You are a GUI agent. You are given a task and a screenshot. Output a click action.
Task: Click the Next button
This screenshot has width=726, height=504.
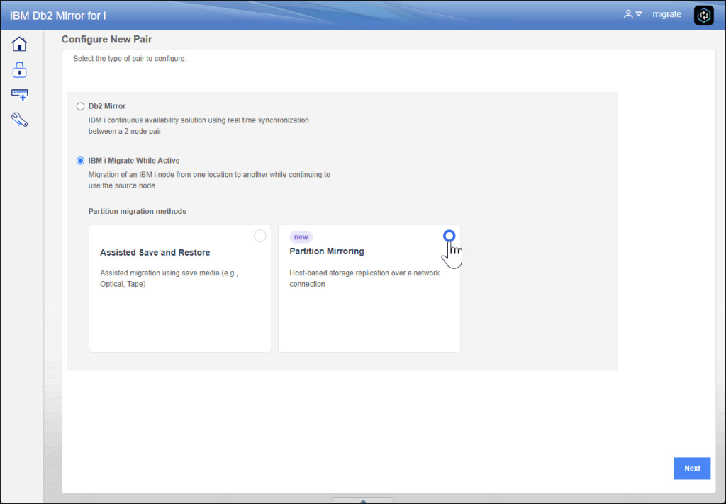pyautogui.click(x=692, y=469)
